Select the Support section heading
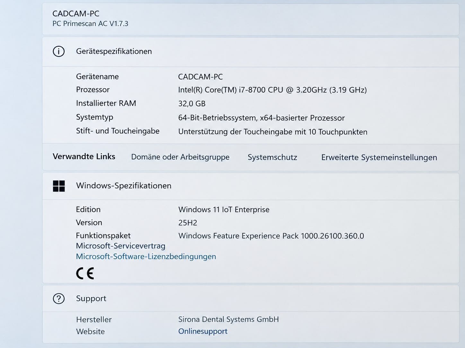This screenshot has width=465, height=348. (91, 298)
